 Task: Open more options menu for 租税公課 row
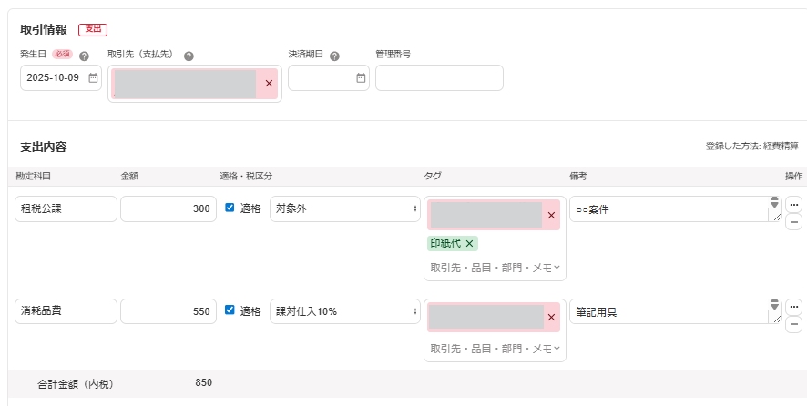(793, 204)
